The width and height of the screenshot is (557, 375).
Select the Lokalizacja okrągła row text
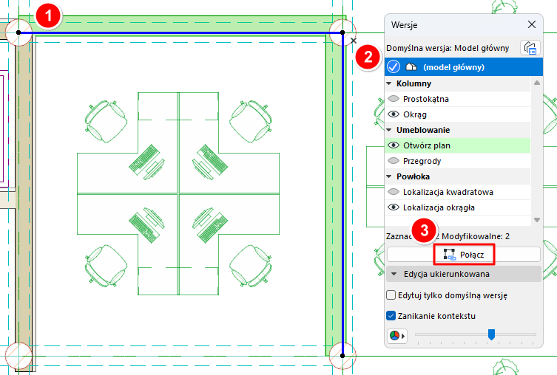pos(439,207)
